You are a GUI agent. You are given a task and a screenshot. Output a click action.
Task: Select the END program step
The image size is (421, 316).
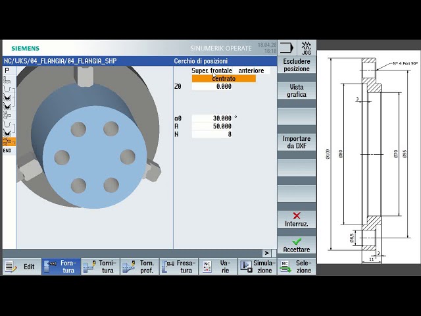7,151
